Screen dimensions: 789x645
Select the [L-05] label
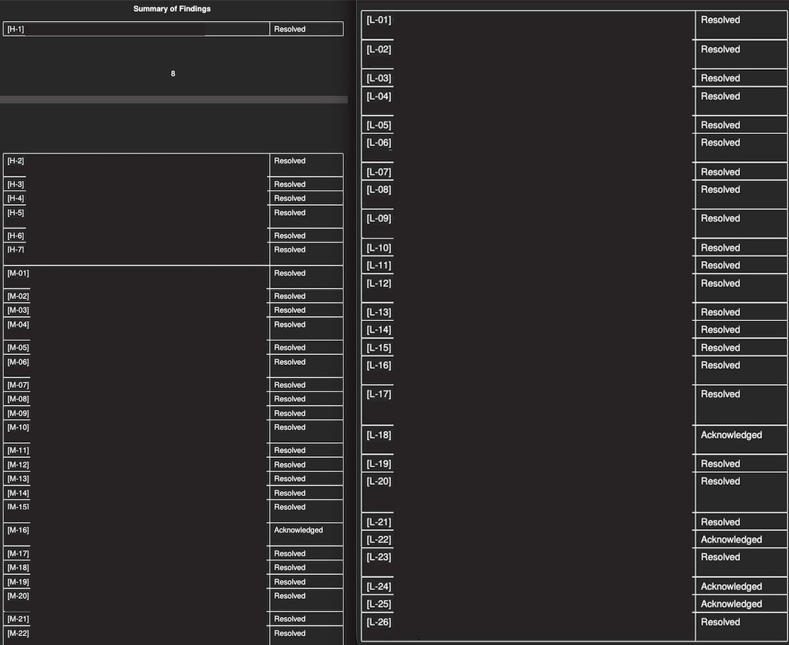click(379, 125)
